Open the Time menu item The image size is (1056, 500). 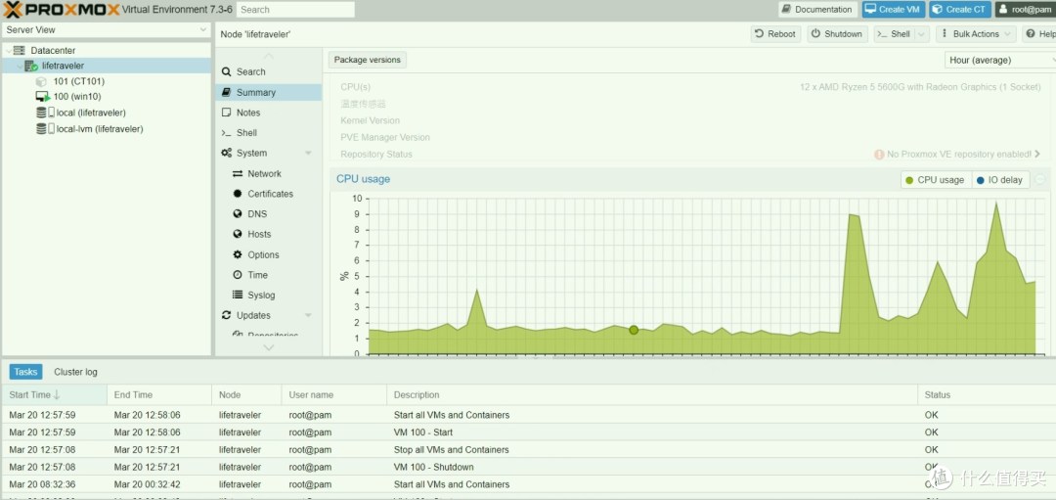click(269, 275)
